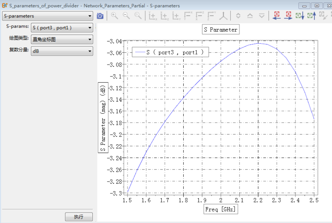The image size is (332, 223).
Task: Select the negative YZ view icon
Action: click(x=212, y=16)
